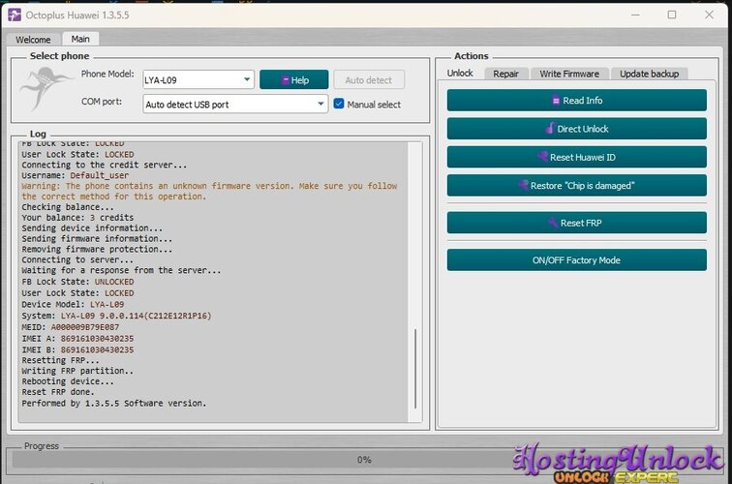Image resolution: width=732 pixels, height=484 pixels.
Task: Click the Octoplus app icon in title bar
Action: pos(15,15)
